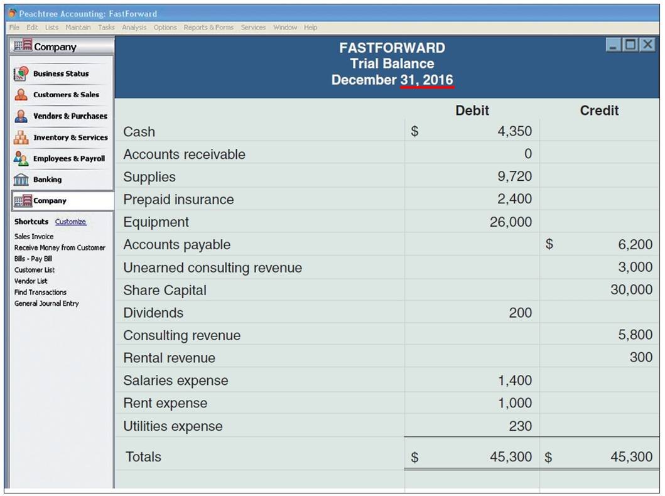Click the Company building icon in selected sidebar row

[x=23, y=200]
